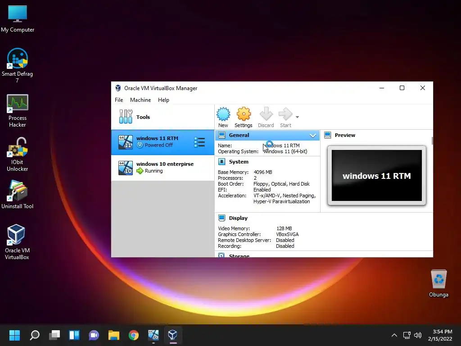The width and height of the screenshot is (461, 346).
Task: Open Oracle VM VirtualBox desktop shortcut
Action: pyautogui.click(x=17, y=242)
